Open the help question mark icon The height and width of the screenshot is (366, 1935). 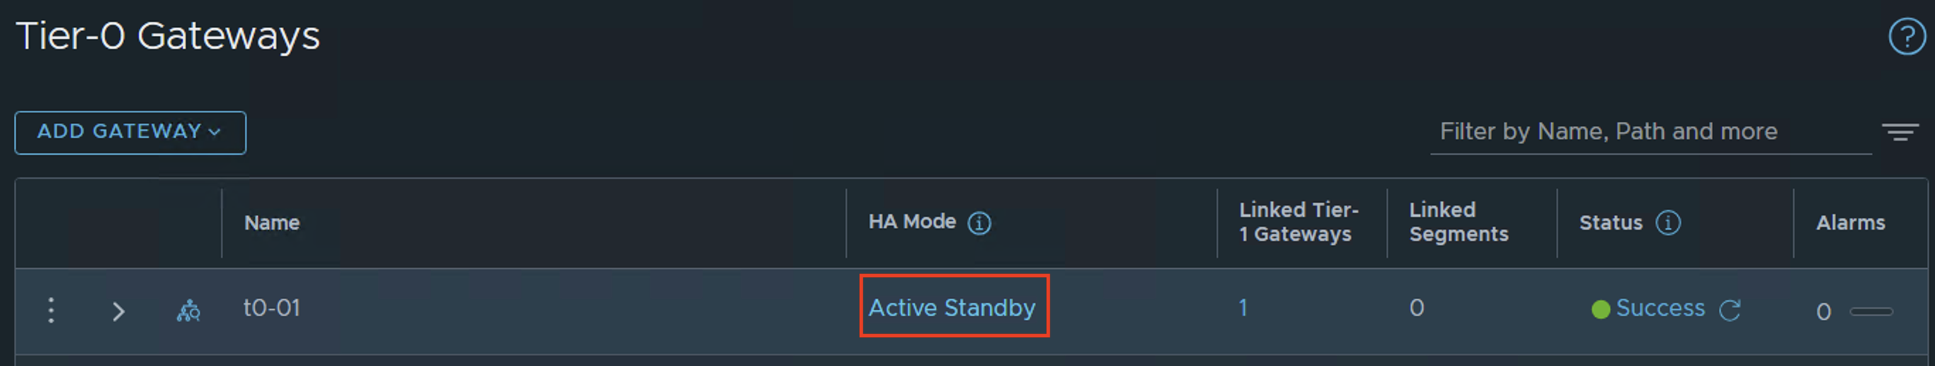coord(1907,37)
